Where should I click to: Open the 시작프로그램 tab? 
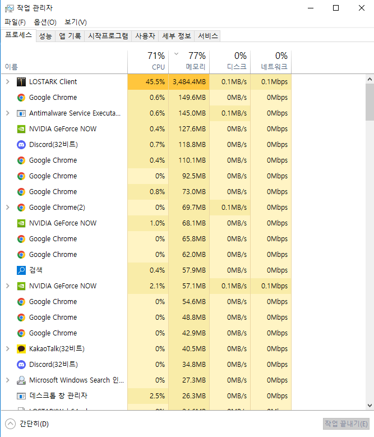(x=108, y=36)
